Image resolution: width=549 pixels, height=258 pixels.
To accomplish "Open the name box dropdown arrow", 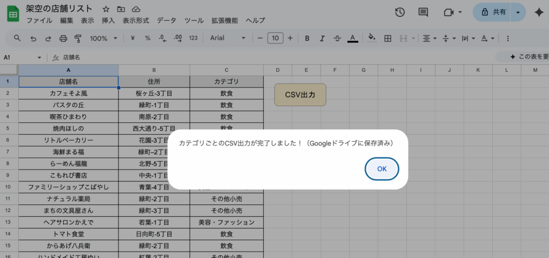I will click(39, 57).
